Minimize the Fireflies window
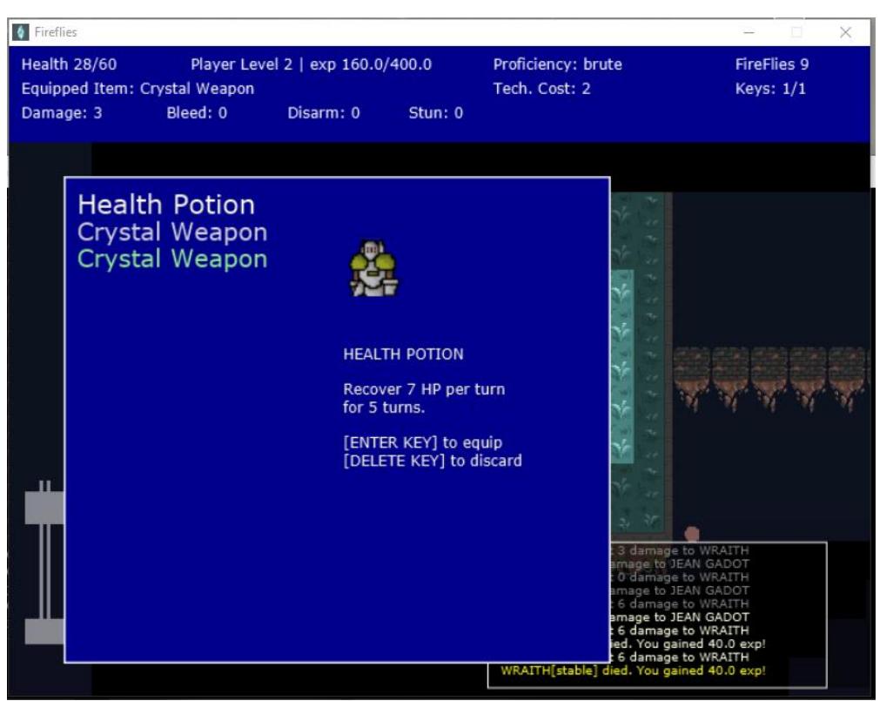This screenshot has width=893, height=701. (749, 32)
